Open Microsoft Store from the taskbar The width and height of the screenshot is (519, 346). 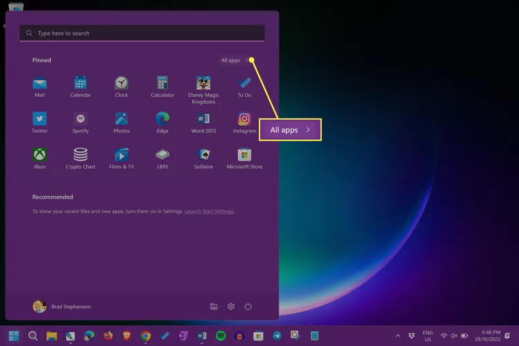click(258, 336)
